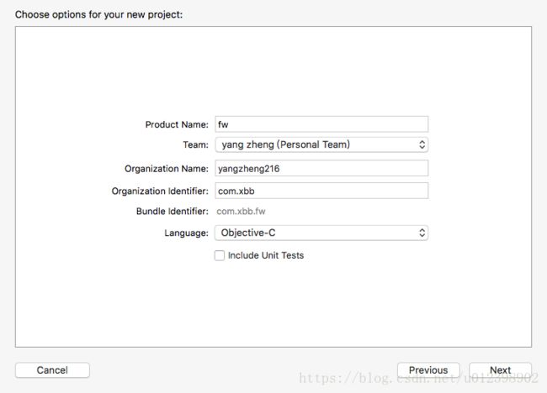Focus the Organization Name field yangzheng216
The image size is (547, 393).
coord(321,169)
